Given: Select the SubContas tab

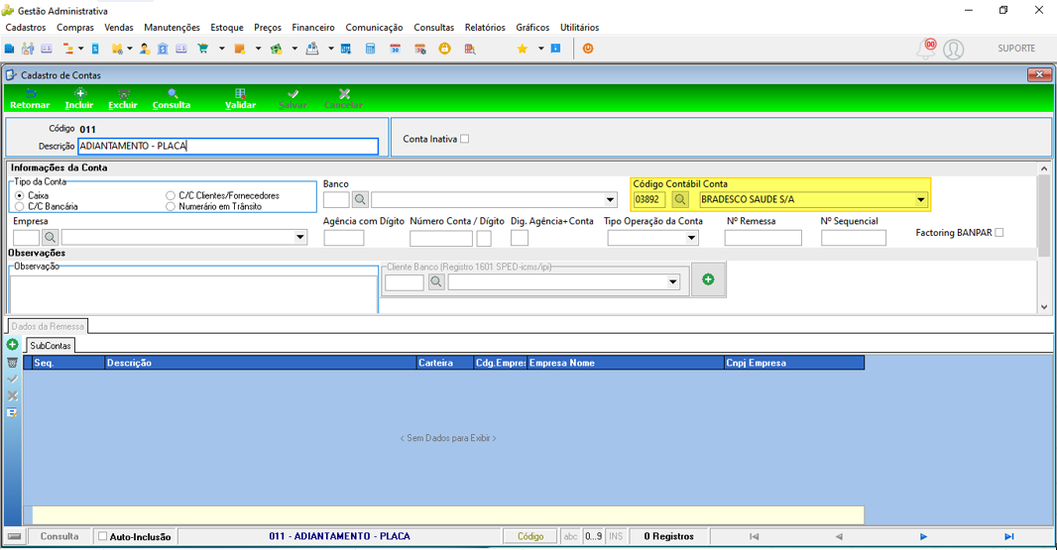Looking at the screenshot, I should tap(51, 346).
